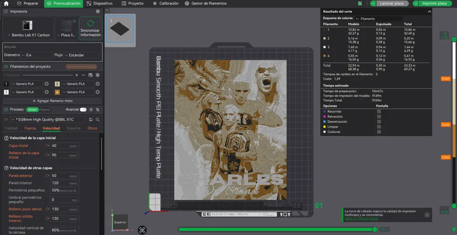Click the Superior view cube
This screenshot has width=457, height=235.
(120, 222)
